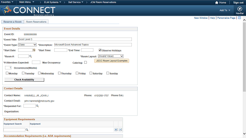Click the contact email john.hammell@mdcourts.gov
Image resolution: width=246 pixels, height=138 pixels.
(39, 101)
